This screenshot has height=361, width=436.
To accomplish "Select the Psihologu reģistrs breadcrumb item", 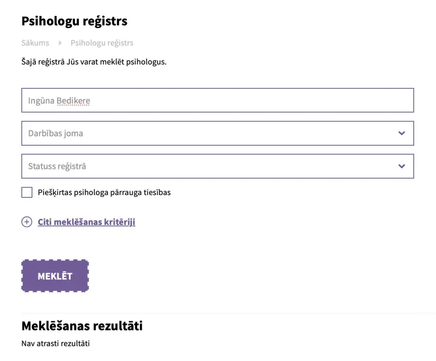I will point(102,43).
